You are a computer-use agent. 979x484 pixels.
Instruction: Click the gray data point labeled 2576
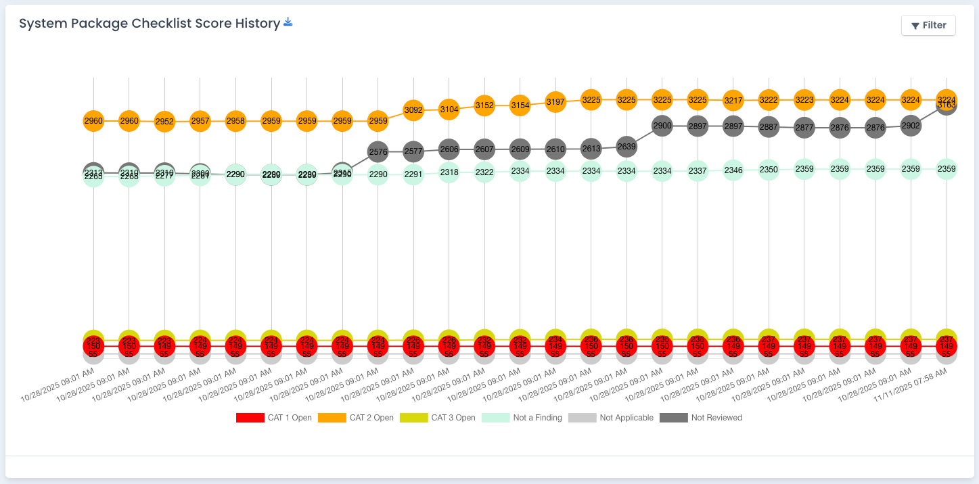378,152
